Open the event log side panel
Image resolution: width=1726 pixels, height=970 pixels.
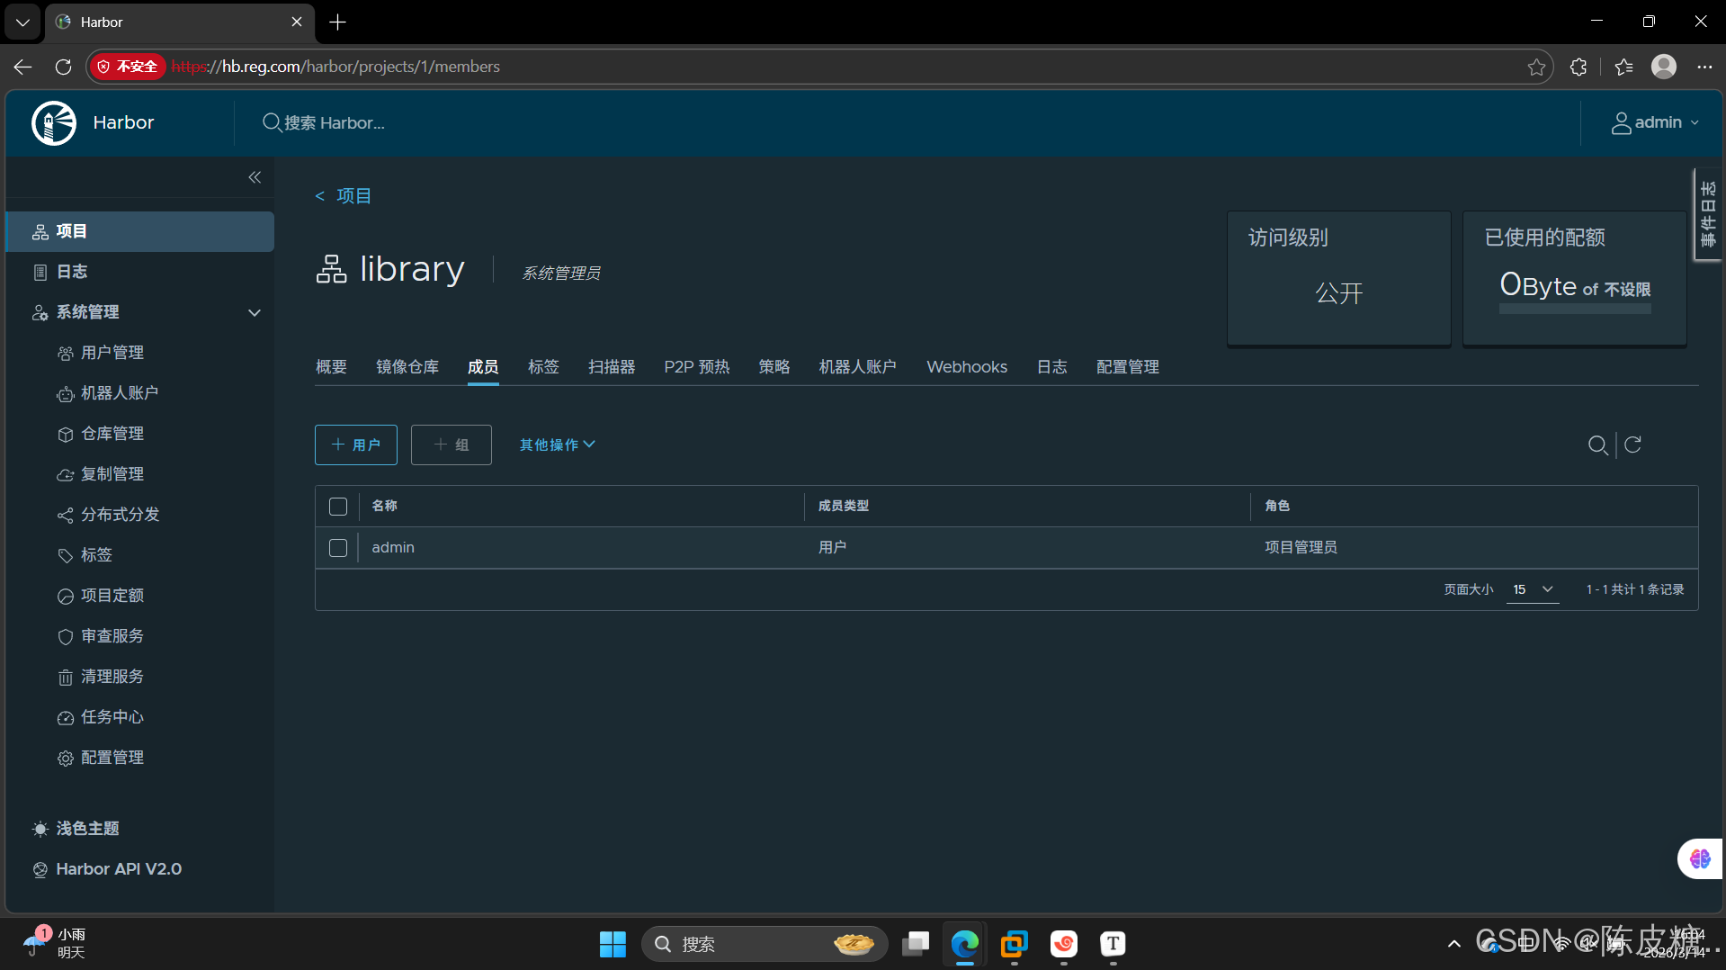coord(1708,214)
